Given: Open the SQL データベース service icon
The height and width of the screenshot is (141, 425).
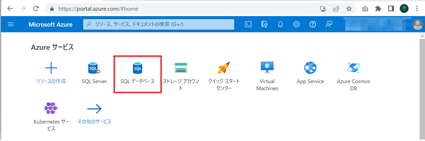Looking at the screenshot, I should (x=138, y=68).
